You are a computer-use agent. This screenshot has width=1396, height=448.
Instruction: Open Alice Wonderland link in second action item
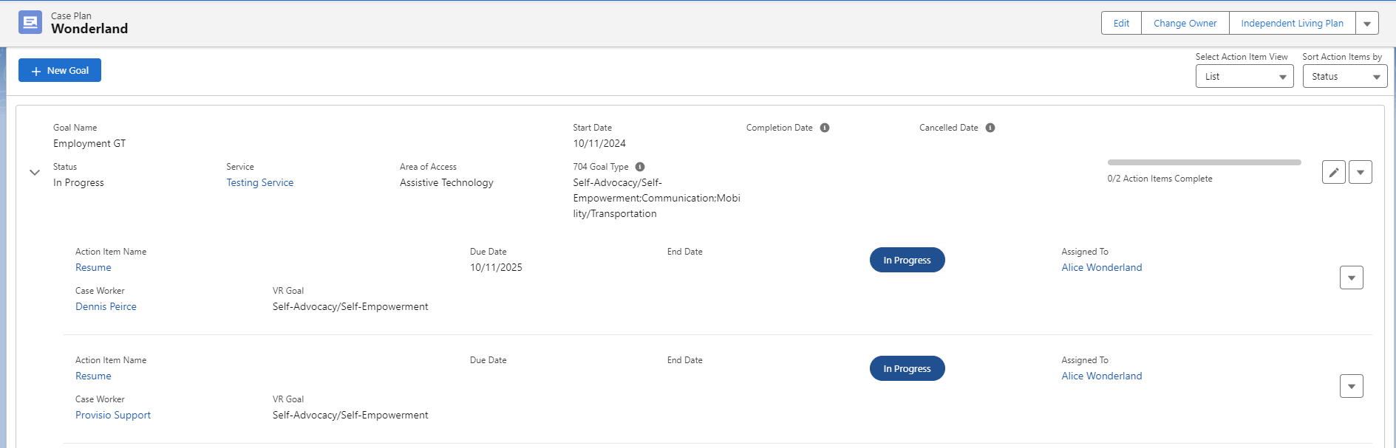coord(1102,376)
